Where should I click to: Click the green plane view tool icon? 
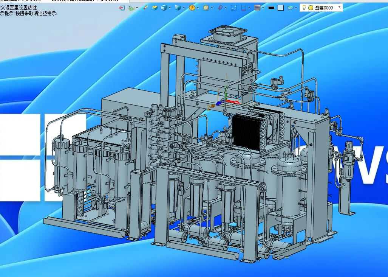pyautogui.click(x=131, y=8)
